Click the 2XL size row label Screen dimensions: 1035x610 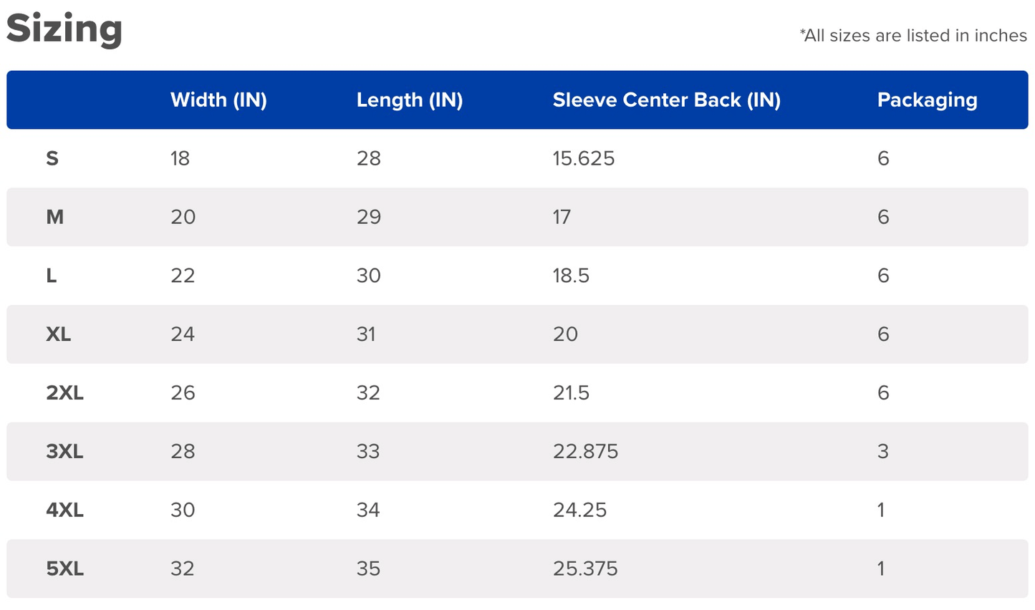65,393
